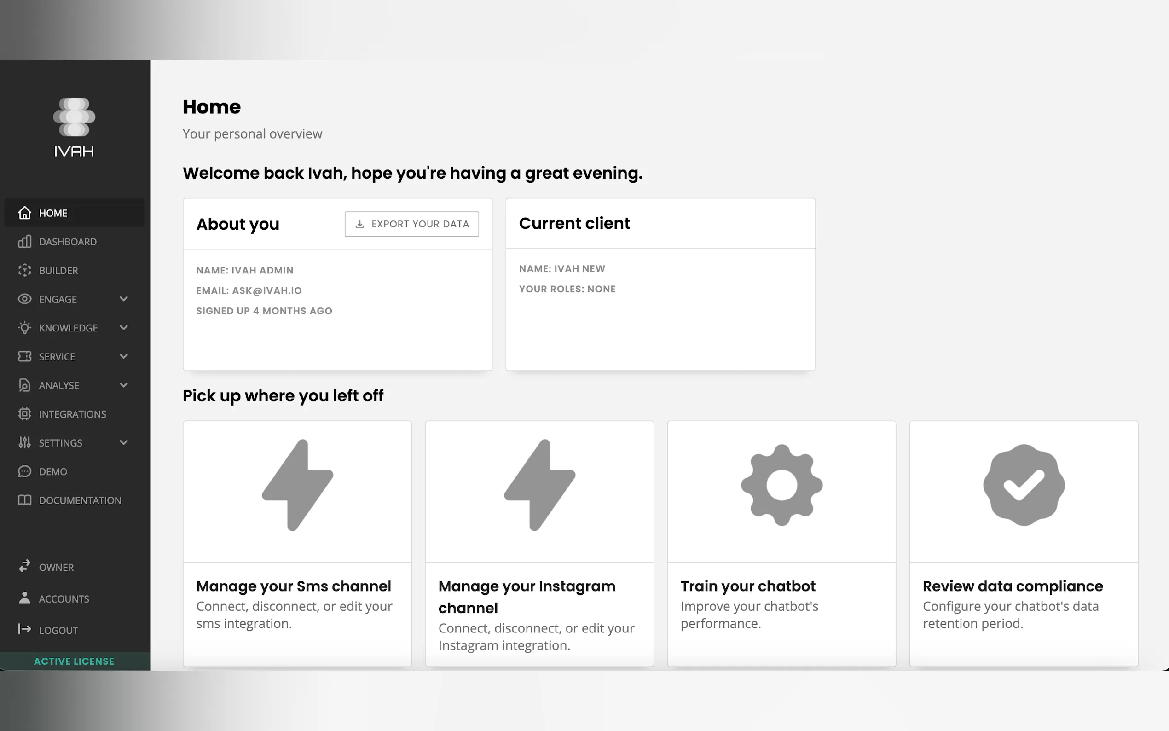Click the Demo chat bubble icon
This screenshot has height=731, width=1169.
click(x=25, y=471)
